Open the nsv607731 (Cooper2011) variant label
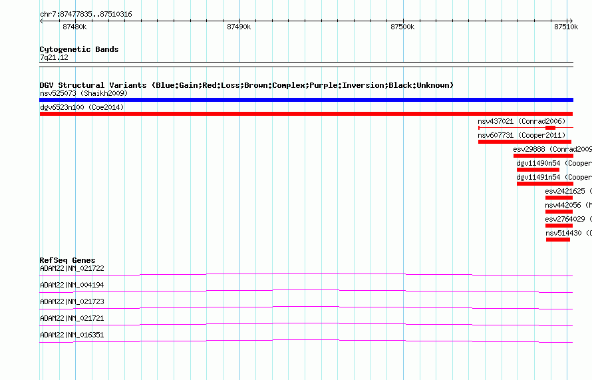This screenshot has width=592, height=380. [521, 135]
